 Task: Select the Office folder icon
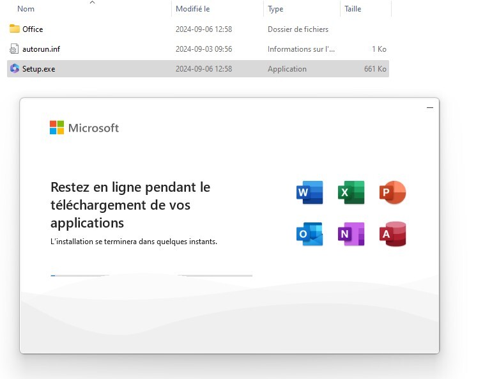coord(15,29)
